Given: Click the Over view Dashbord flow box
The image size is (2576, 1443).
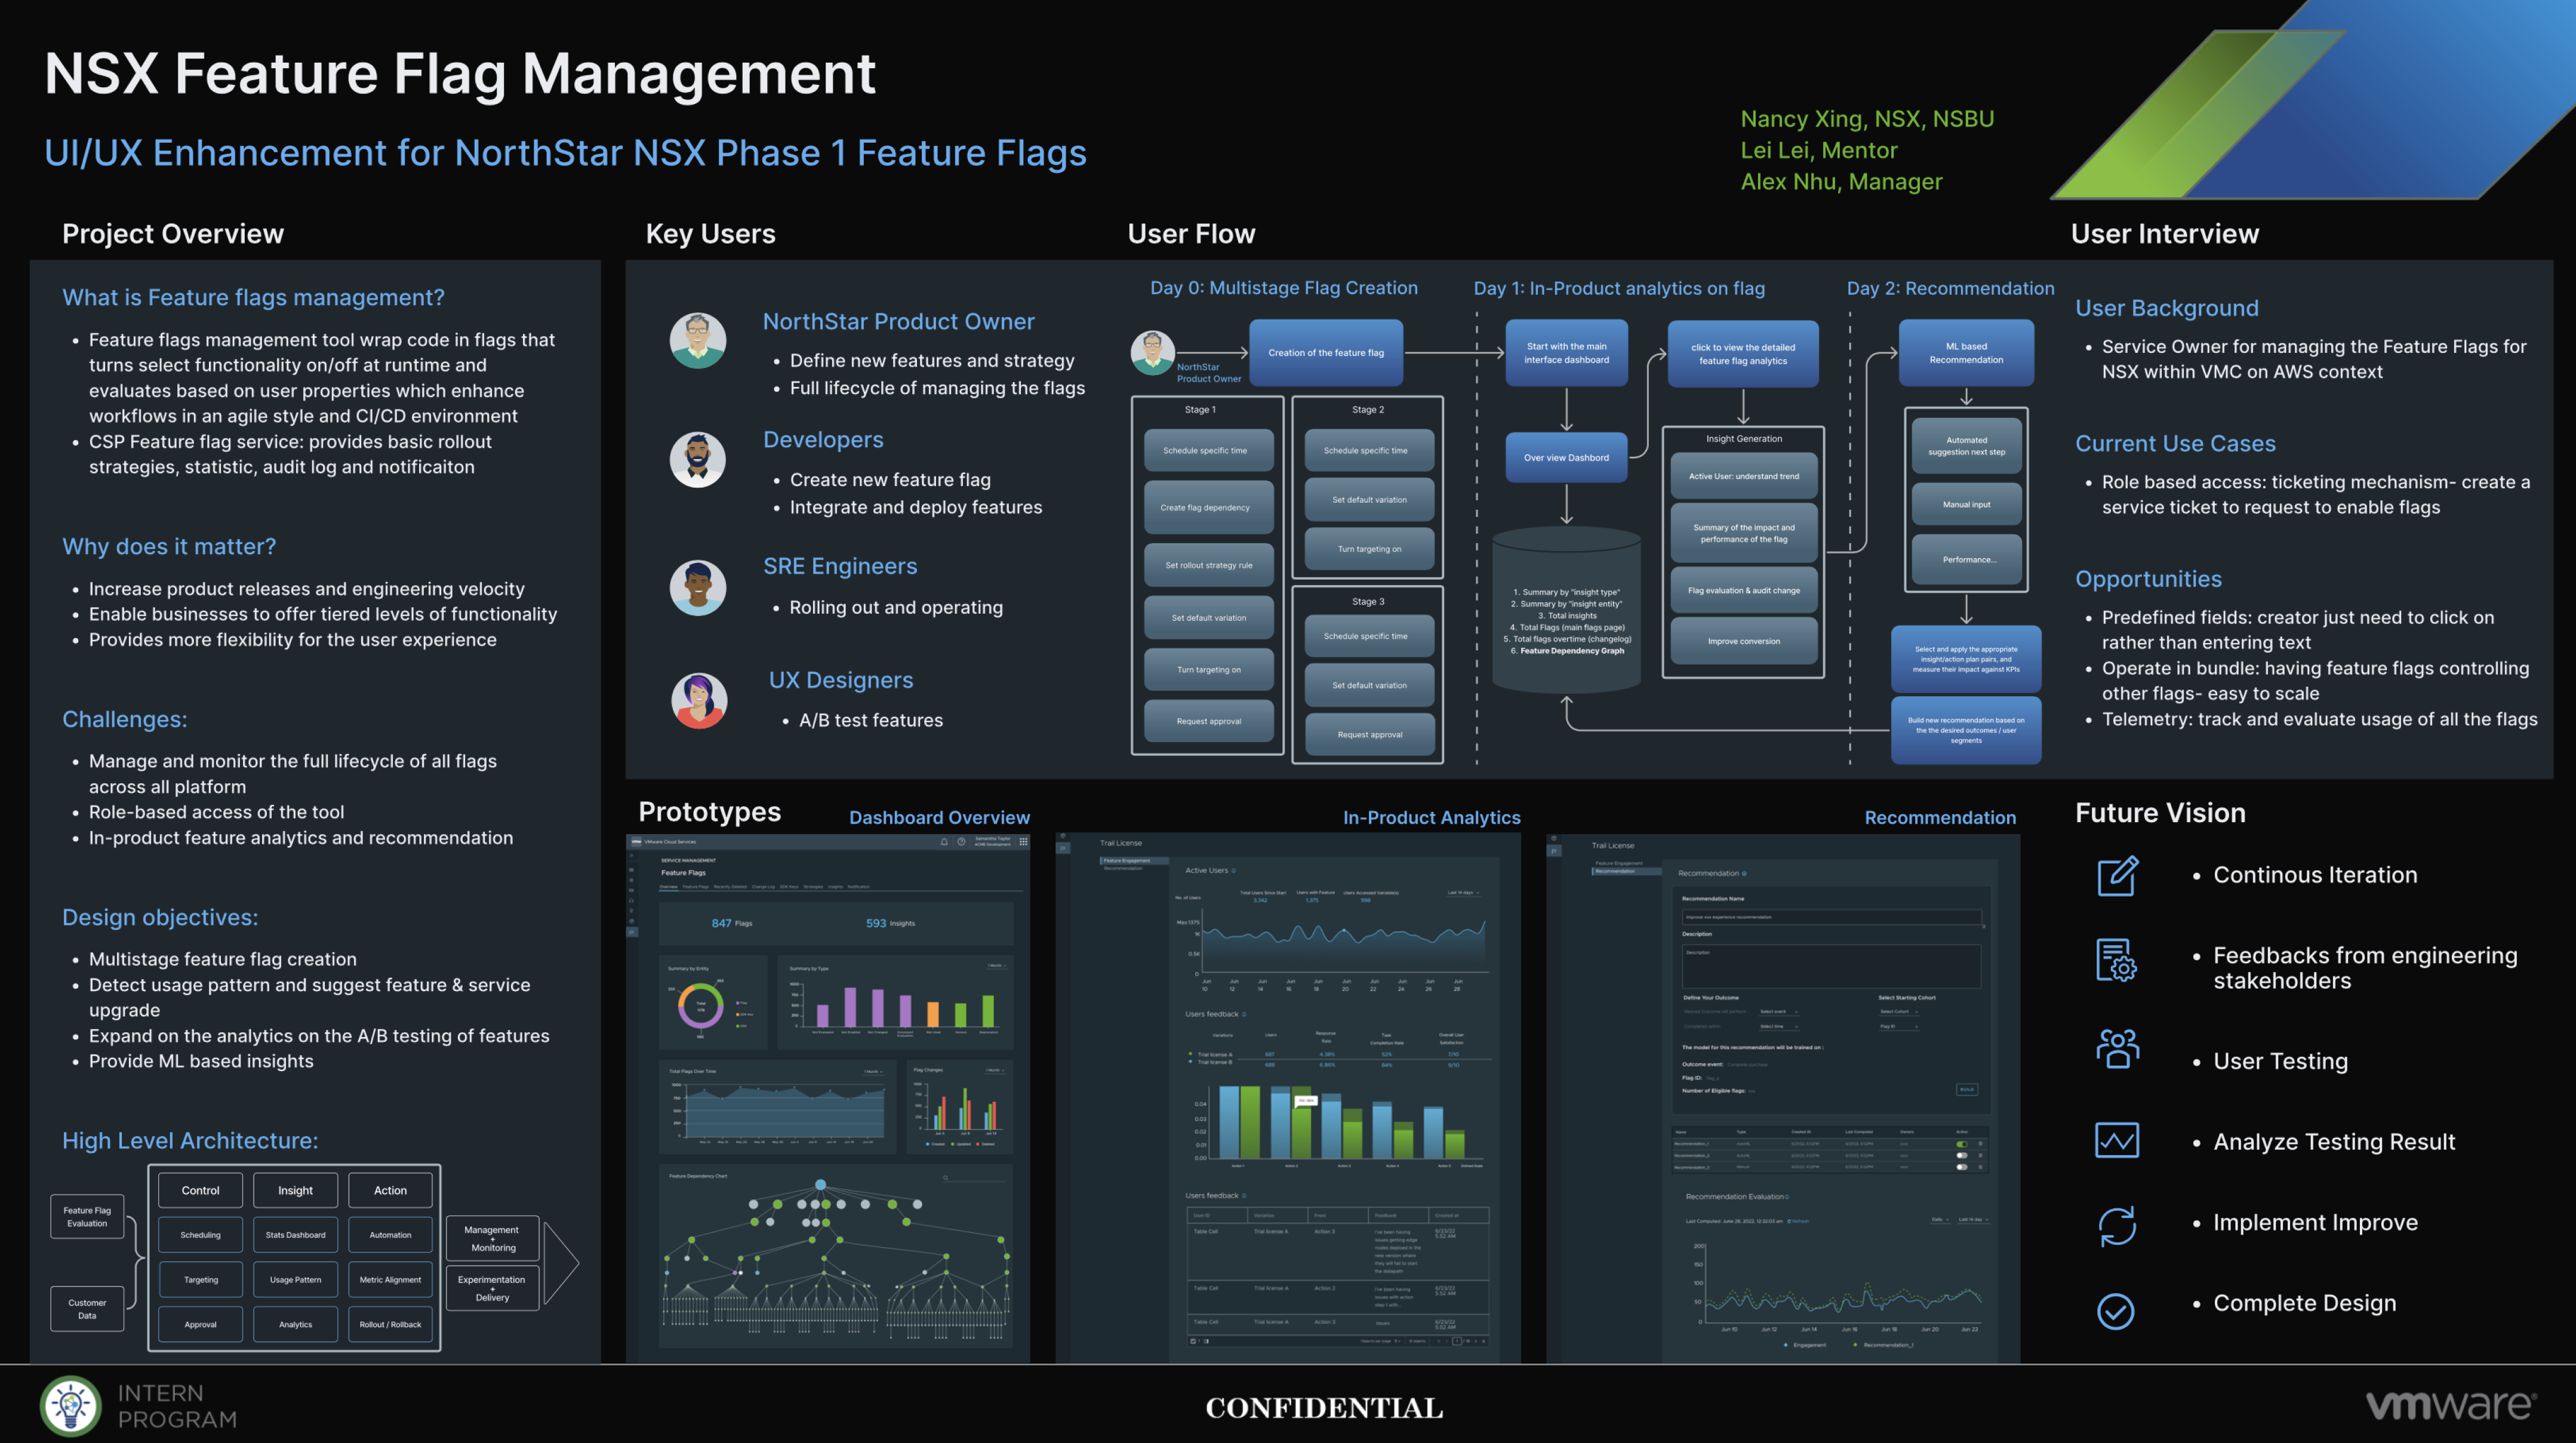Looking at the screenshot, I should [x=1566, y=457].
